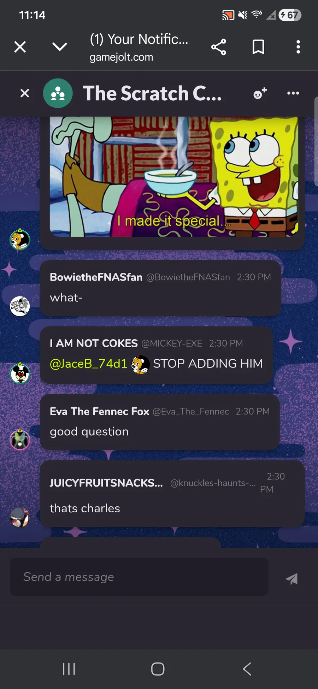The width and height of the screenshot is (318, 689).
Task: View BowietheFNASfan's profile avatar
Action: [x=20, y=306]
